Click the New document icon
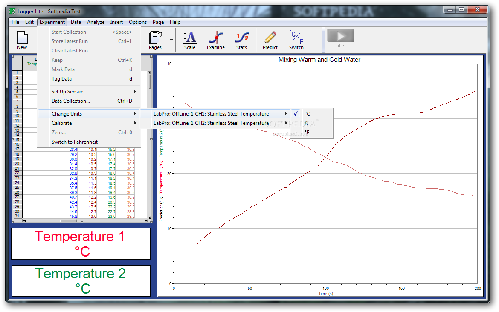 22,40
